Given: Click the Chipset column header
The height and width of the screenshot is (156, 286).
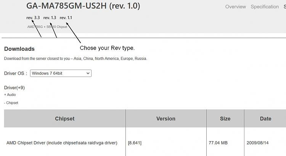Looking at the screenshot, I should tap(65, 119).
